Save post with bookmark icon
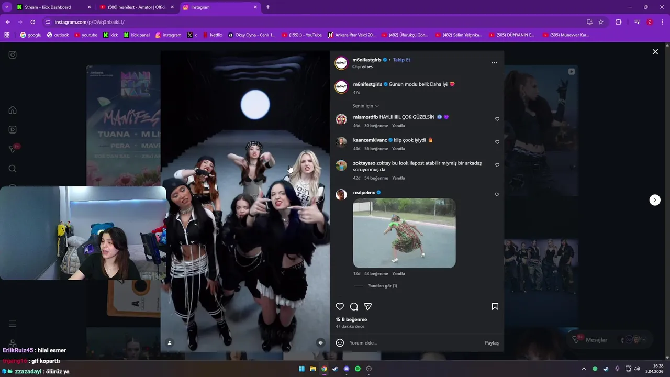670x377 pixels. 495,306
